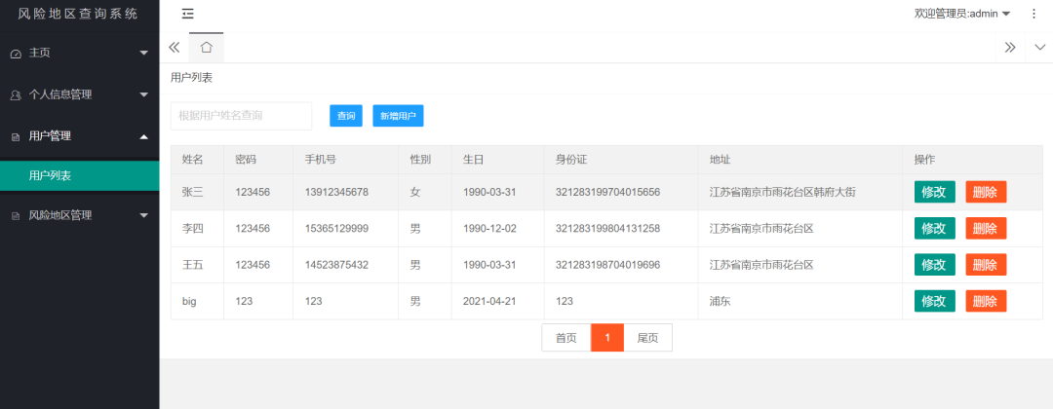Screen dimensions: 1053x409
Task: Click phone number 13912345678
Action: [336, 192]
